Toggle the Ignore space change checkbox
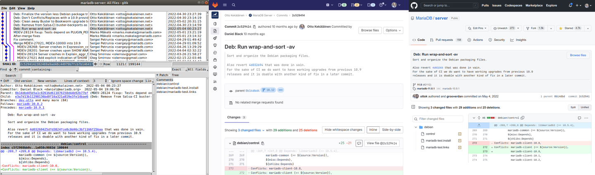This screenshot has width=595, height=175. [x=125, y=81]
